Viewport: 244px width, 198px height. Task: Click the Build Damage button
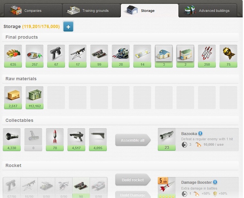(x=133, y=194)
